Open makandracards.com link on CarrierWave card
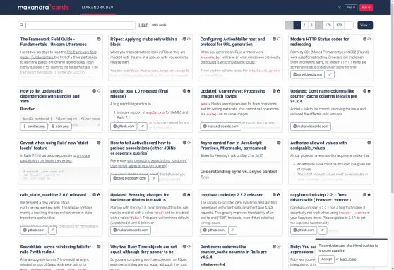Image resolution: width=394 pixels, height=270 pixels. tap(220, 127)
